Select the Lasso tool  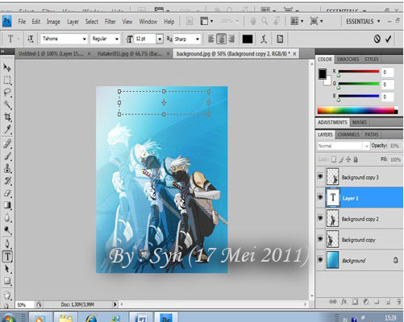click(x=7, y=92)
